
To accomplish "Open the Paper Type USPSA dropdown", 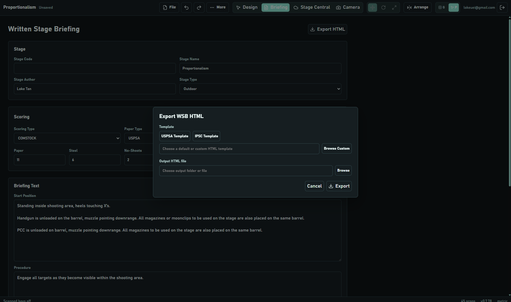I will 139,138.
